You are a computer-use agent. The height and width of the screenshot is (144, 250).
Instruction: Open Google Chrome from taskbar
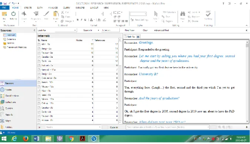click(x=71, y=139)
